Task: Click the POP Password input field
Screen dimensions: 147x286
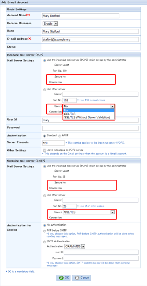Action: point(90,128)
